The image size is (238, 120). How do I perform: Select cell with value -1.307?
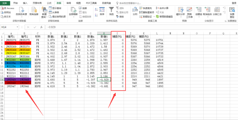(x=91, y=79)
